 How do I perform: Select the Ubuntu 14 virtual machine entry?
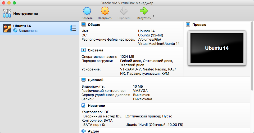pos(39,28)
